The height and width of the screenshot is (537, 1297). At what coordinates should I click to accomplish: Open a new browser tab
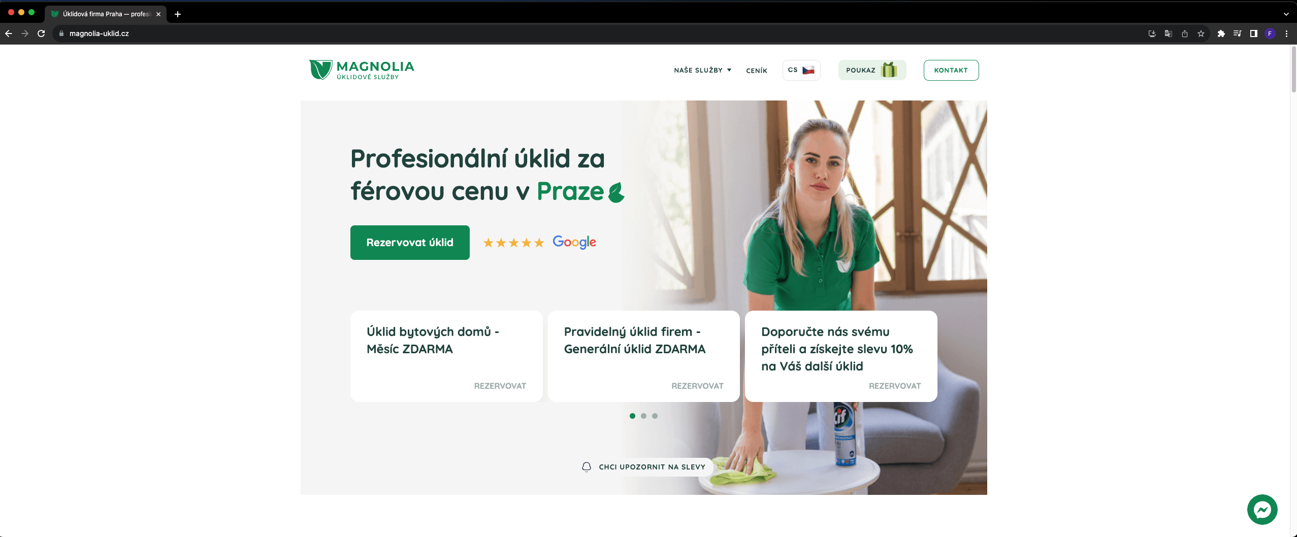pyautogui.click(x=177, y=14)
